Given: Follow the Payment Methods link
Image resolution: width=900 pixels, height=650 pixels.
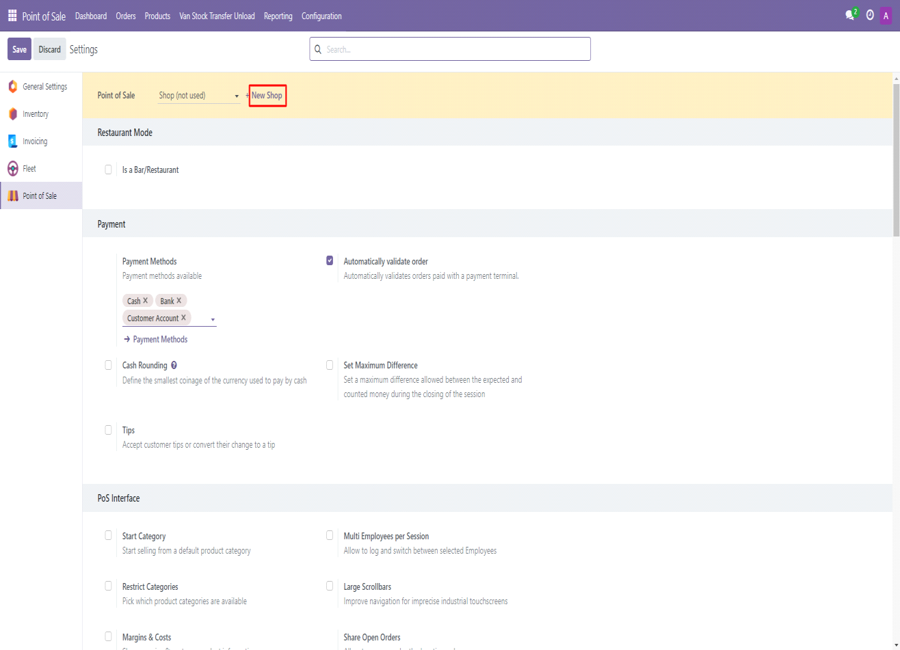Looking at the screenshot, I should pos(159,340).
